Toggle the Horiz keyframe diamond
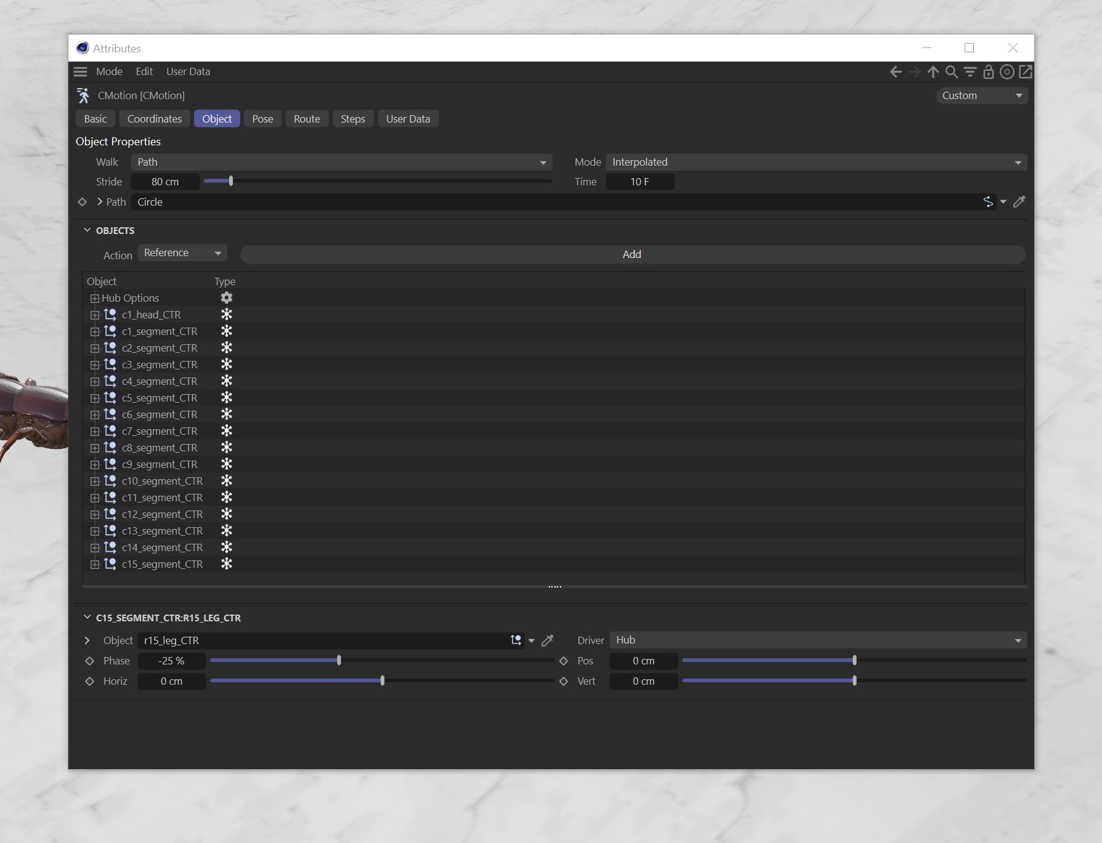Viewport: 1102px width, 843px height. pyautogui.click(x=89, y=681)
